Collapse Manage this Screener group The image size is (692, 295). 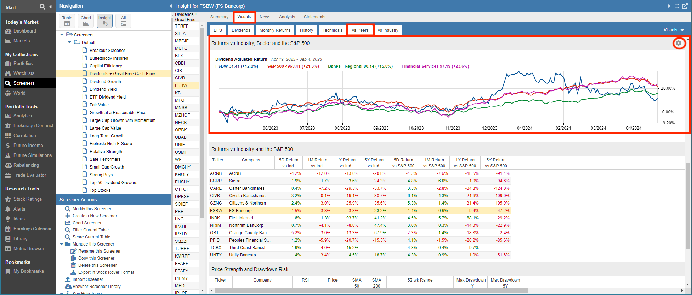[x=62, y=244]
